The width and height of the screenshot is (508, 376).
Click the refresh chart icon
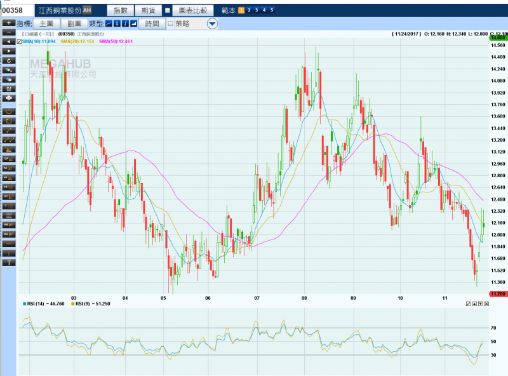pos(9,60)
